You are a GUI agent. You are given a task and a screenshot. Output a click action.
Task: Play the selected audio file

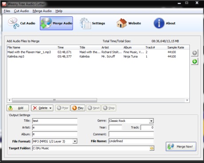click(x=78, y=108)
